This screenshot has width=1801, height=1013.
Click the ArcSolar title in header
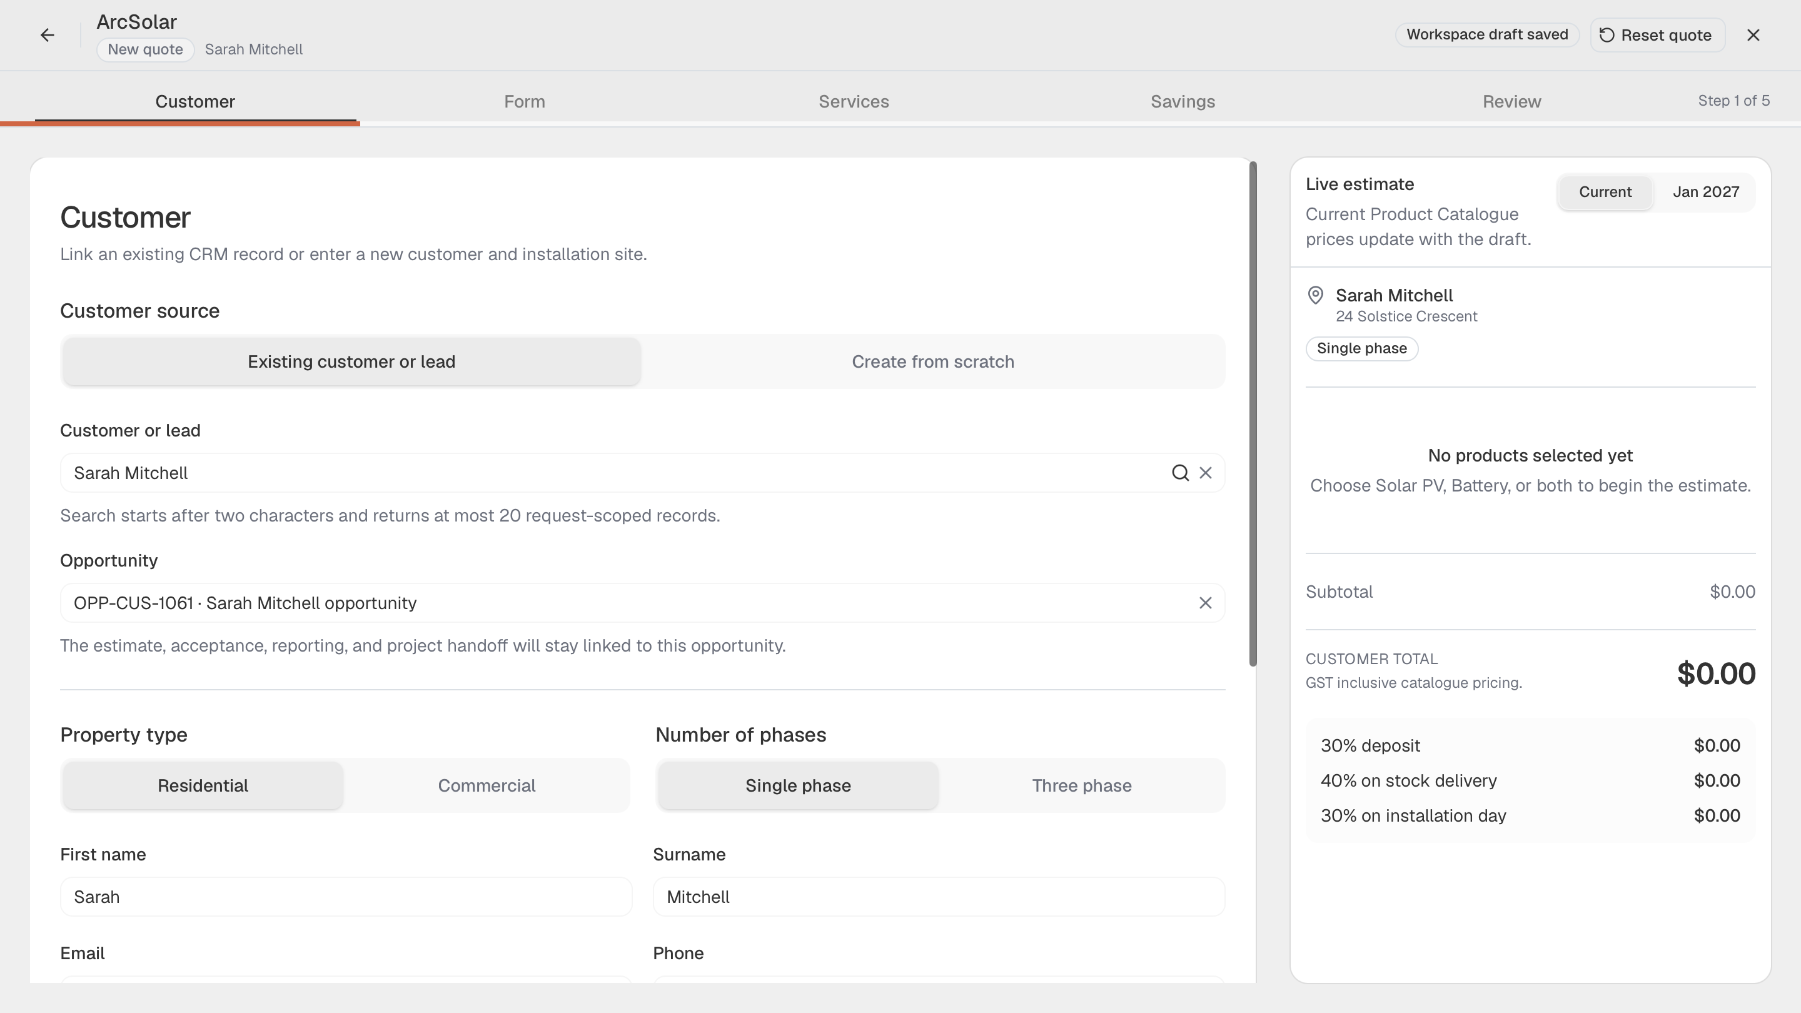(x=136, y=22)
